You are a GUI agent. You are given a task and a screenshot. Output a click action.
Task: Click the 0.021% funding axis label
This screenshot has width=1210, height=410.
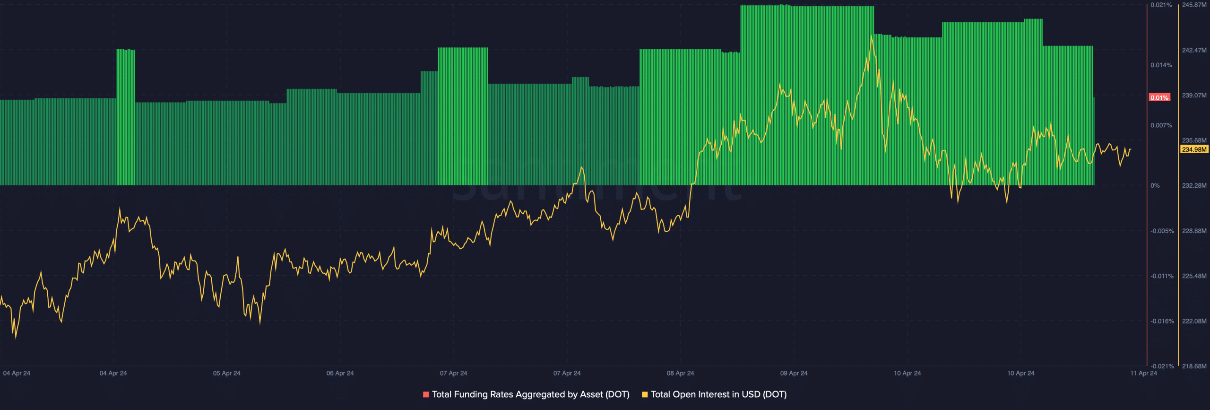[1161, 5]
